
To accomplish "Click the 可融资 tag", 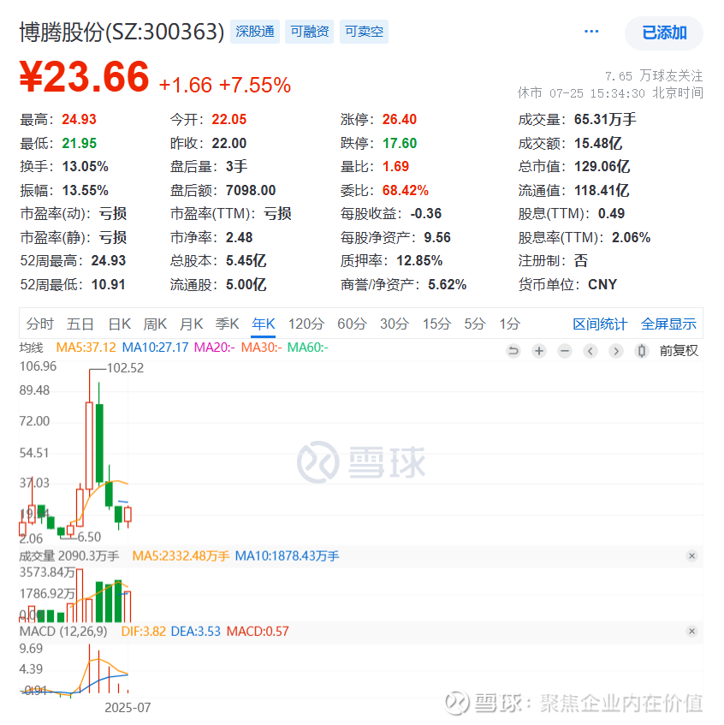I will point(309,32).
